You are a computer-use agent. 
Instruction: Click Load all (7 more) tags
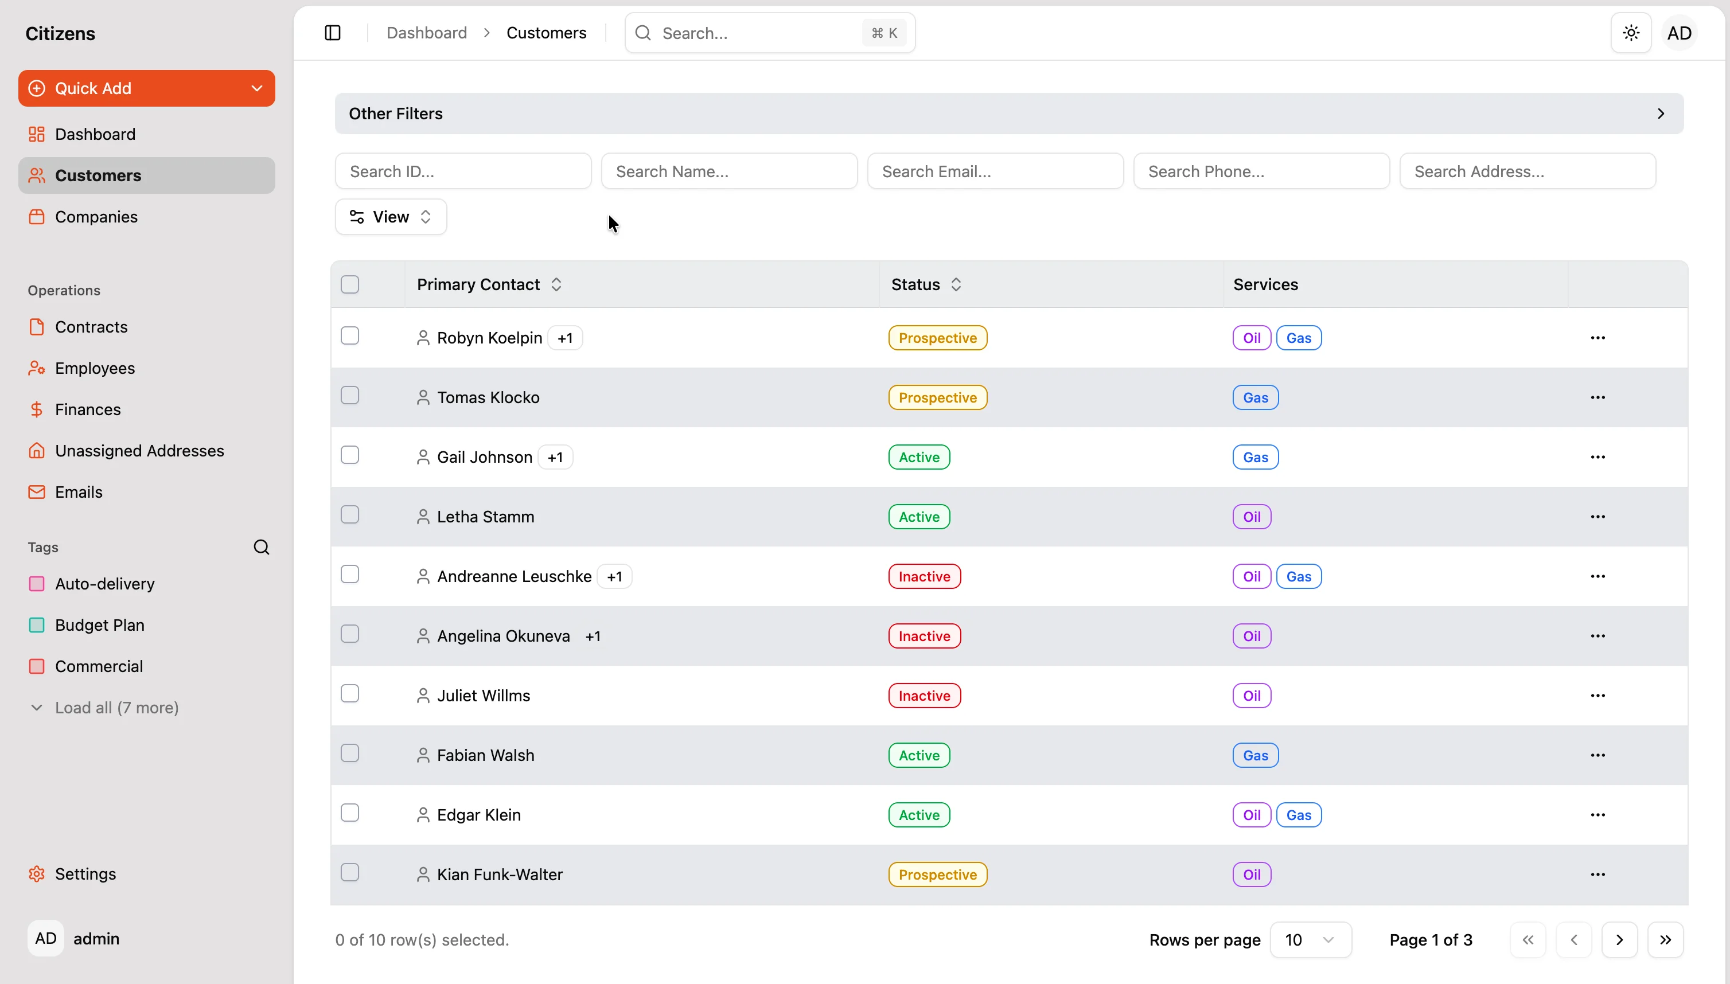(x=116, y=708)
